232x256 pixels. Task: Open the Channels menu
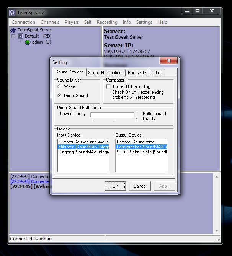[50, 22]
